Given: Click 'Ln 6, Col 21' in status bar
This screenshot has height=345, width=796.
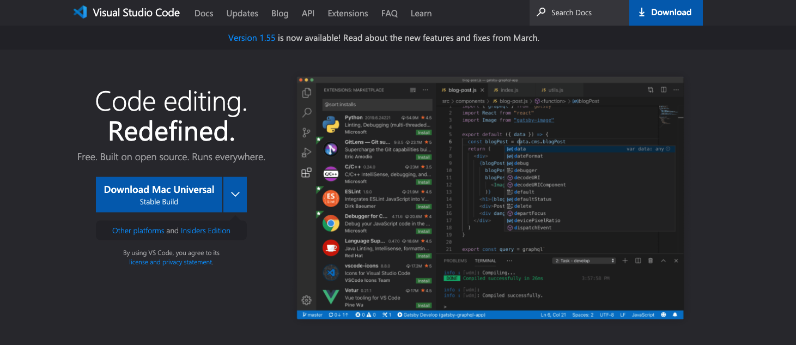Looking at the screenshot, I should (x=554, y=314).
